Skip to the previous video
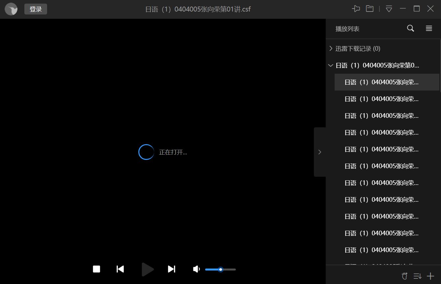Screen dimensions: 441x284 (x=120, y=269)
